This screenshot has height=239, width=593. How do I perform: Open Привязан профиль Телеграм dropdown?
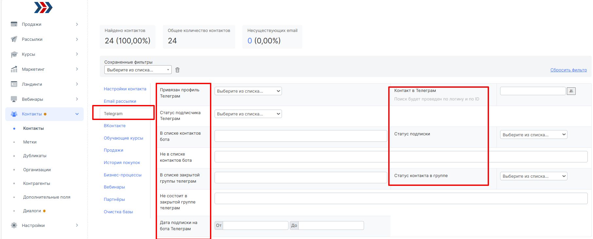tap(248, 91)
